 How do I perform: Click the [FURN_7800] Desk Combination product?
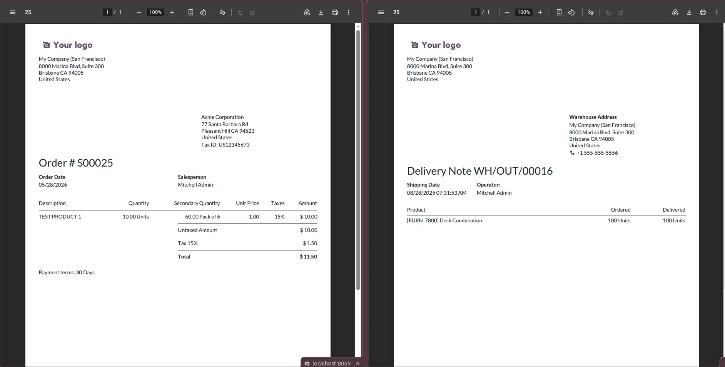point(444,220)
